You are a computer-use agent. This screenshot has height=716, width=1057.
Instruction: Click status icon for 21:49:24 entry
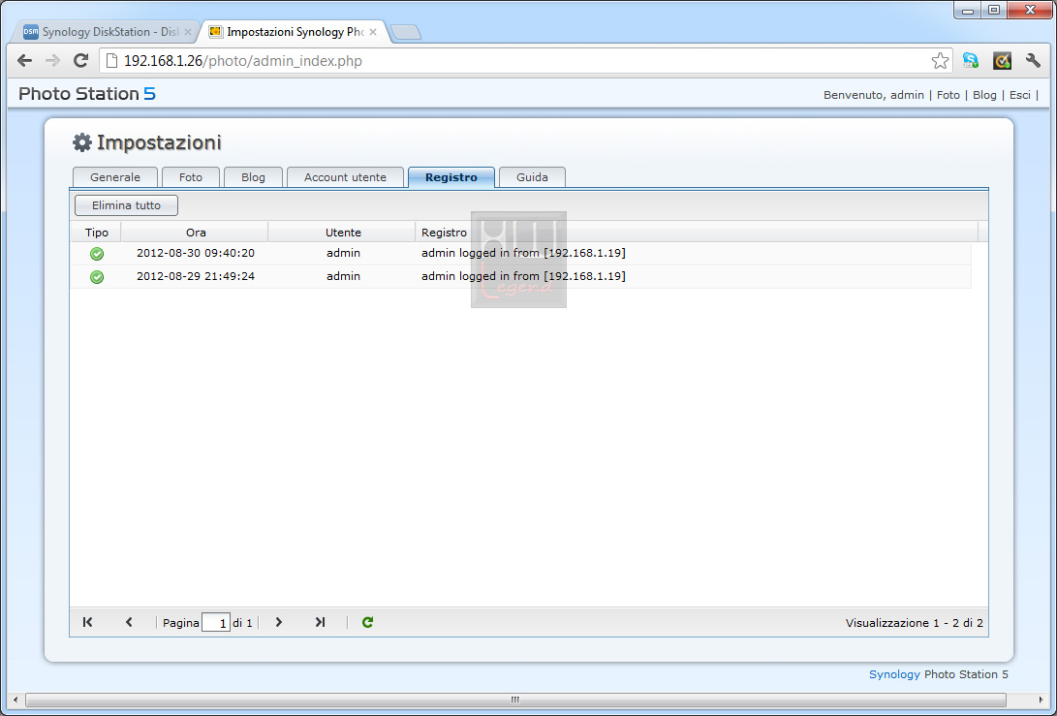(97, 277)
